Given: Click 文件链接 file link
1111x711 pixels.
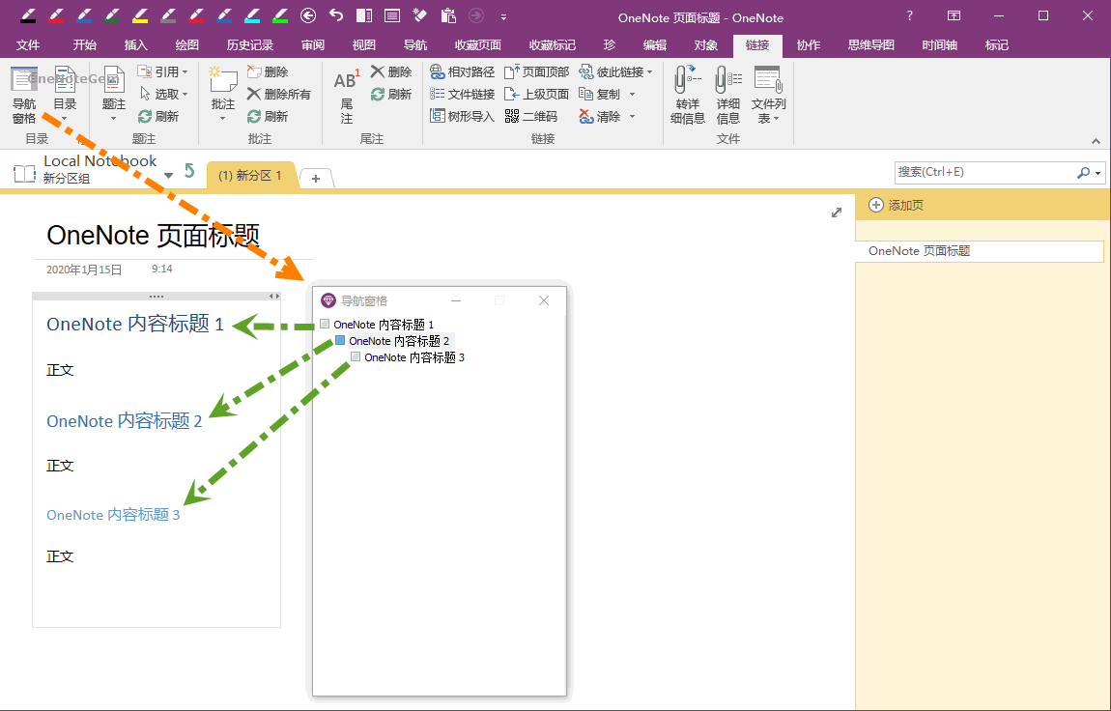Looking at the screenshot, I should (x=462, y=94).
